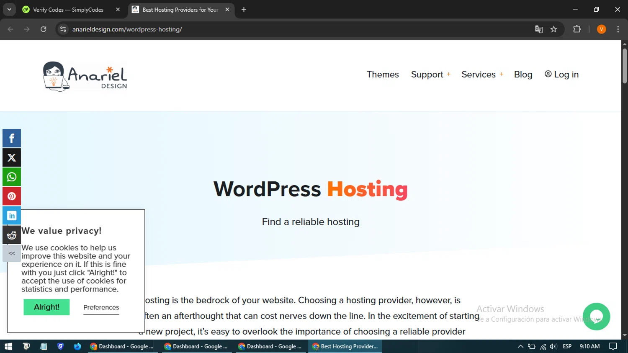This screenshot has height=353, width=628.
Task: Open the Support menu item
Action: tap(427, 75)
